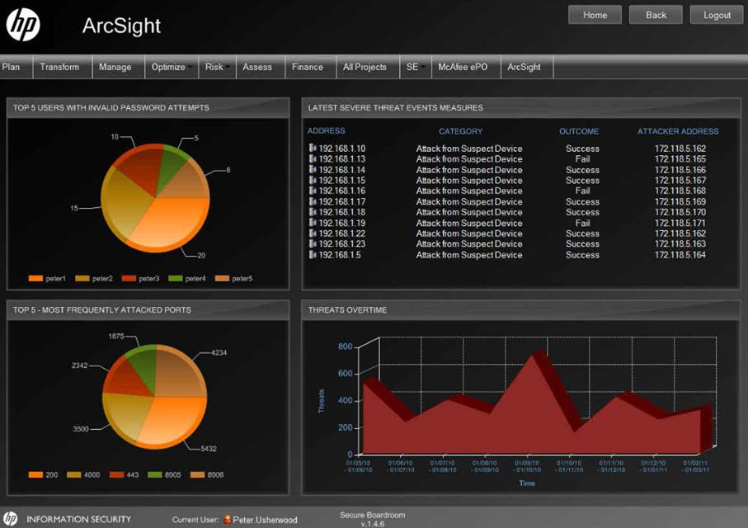Open the McAfee ePO tab
The image size is (748, 528).
466,67
